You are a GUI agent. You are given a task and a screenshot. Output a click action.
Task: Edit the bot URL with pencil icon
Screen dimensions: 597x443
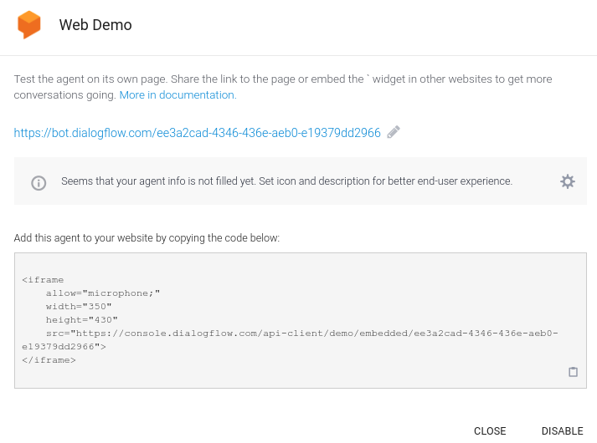click(x=394, y=132)
